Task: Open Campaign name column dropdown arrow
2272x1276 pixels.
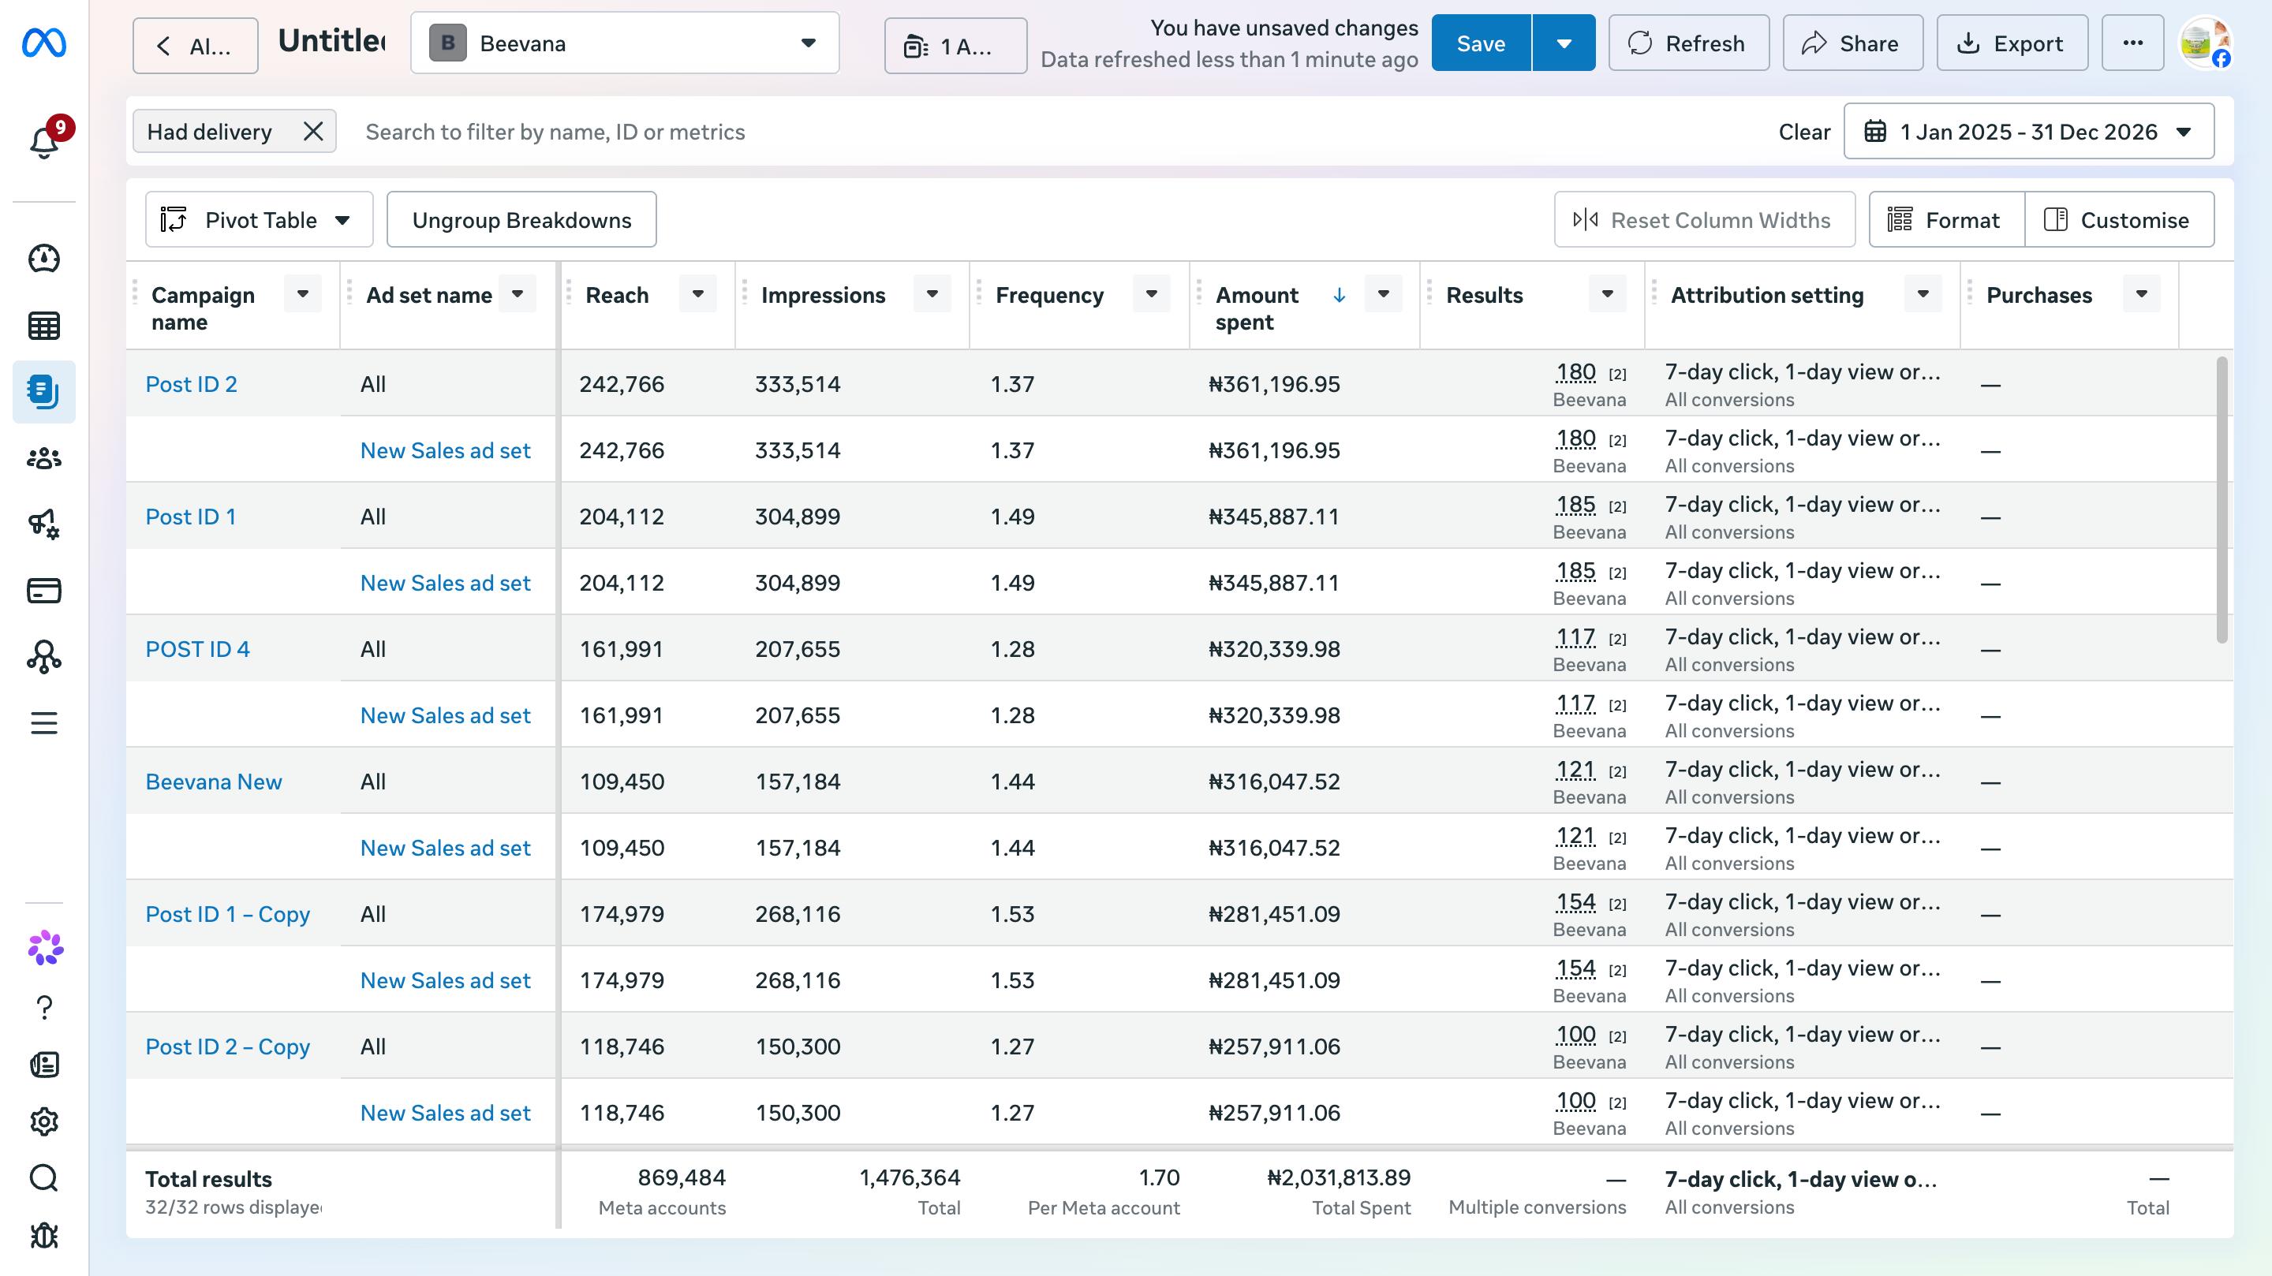Action: click(x=302, y=293)
